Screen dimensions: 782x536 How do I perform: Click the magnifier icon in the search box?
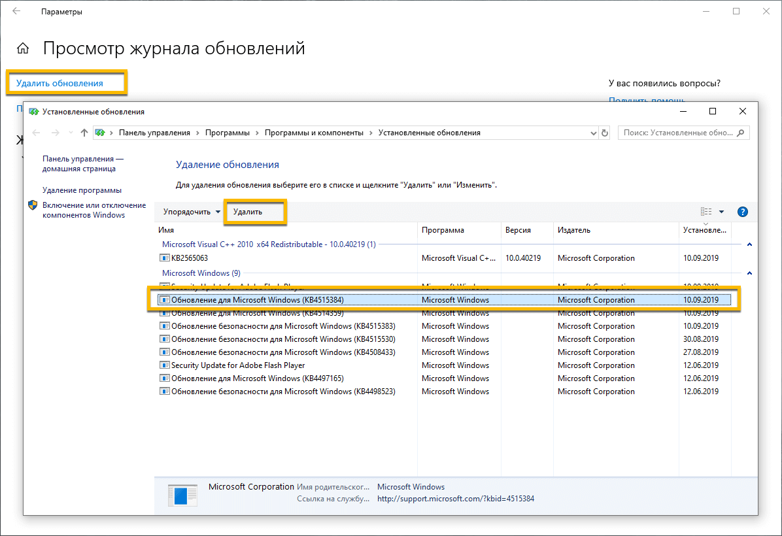(x=739, y=132)
